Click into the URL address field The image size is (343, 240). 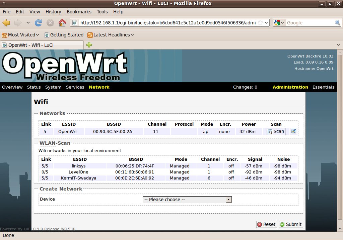pyautogui.click(x=167, y=23)
